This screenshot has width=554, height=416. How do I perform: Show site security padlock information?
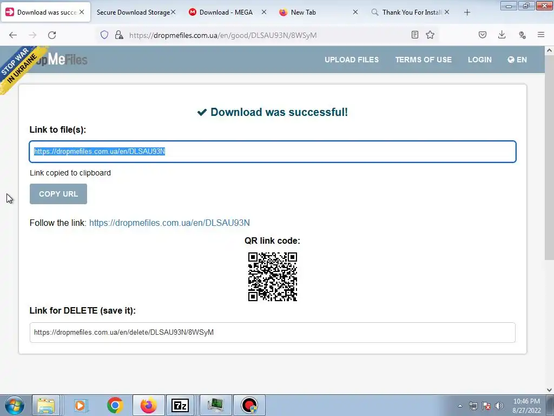click(x=119, y=35)
